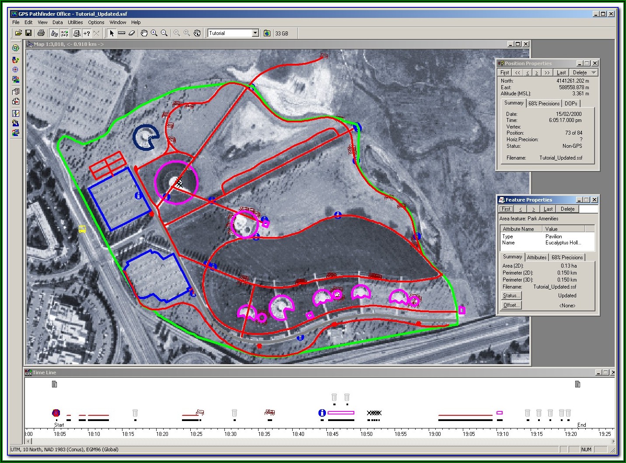Click the Differential Correction target icon
626x463 pixels.
click(x=15, y=70)
